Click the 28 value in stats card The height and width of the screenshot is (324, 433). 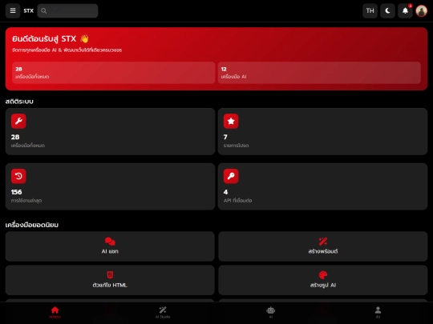click(15, 137)
